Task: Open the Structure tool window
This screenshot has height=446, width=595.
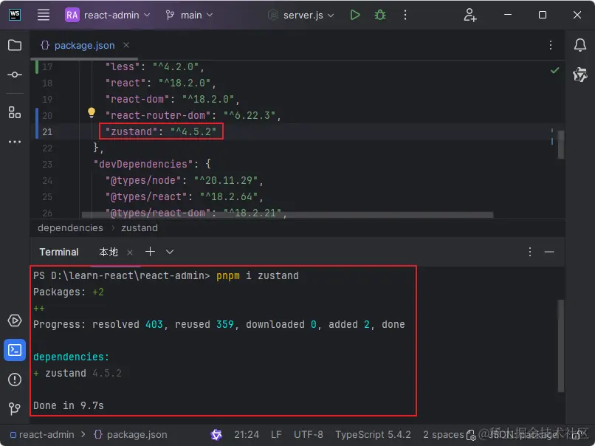Action: (15, 112)
